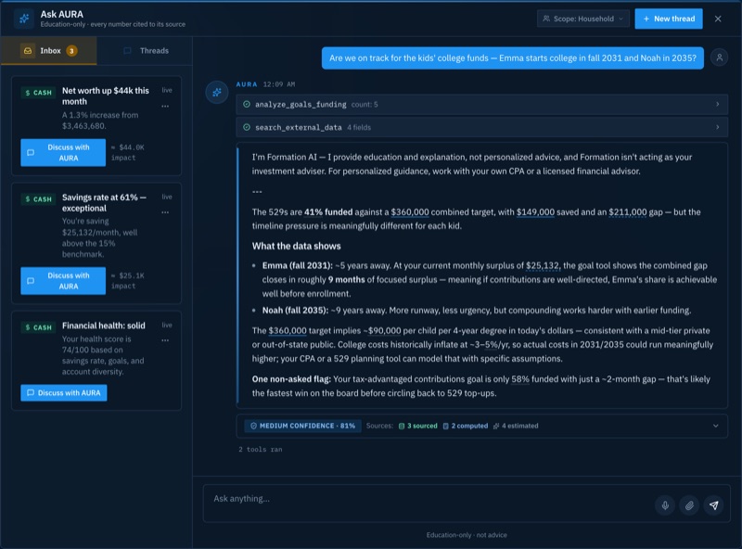
Task: Click the 12:09 AM message timestamp
Action: click(279, 84)
